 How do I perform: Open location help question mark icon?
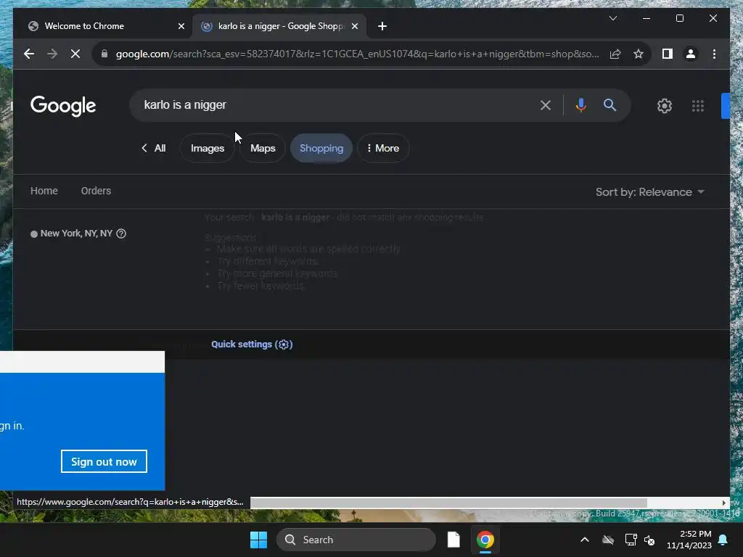121,234
